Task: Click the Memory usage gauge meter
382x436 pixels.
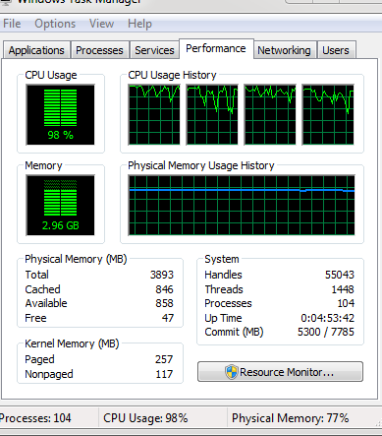Action: click(60, 205)
